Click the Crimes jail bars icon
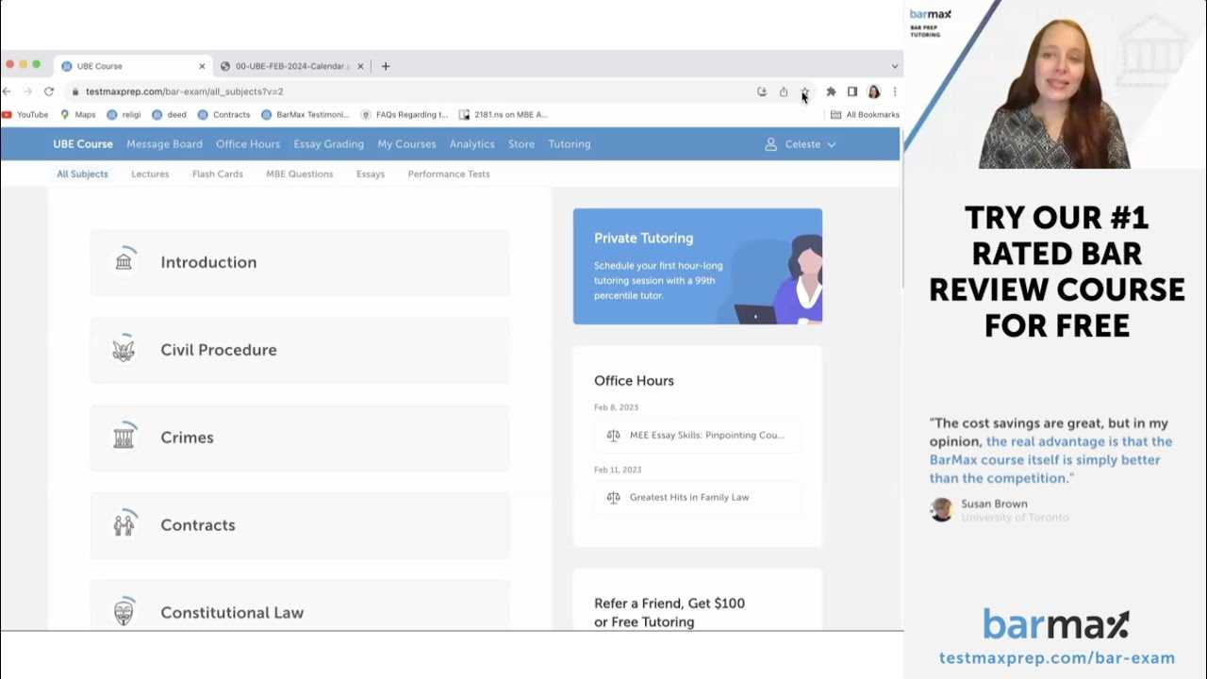 tap(124, 438)
